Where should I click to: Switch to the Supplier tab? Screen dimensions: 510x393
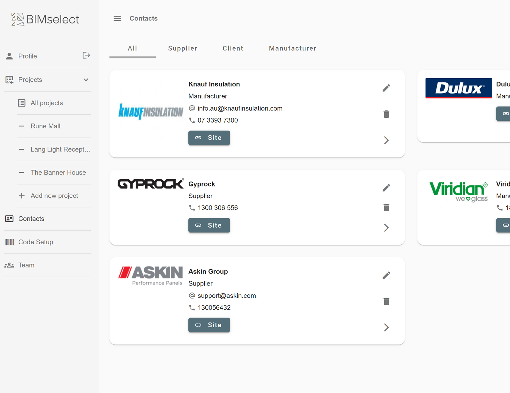(183, 48)
